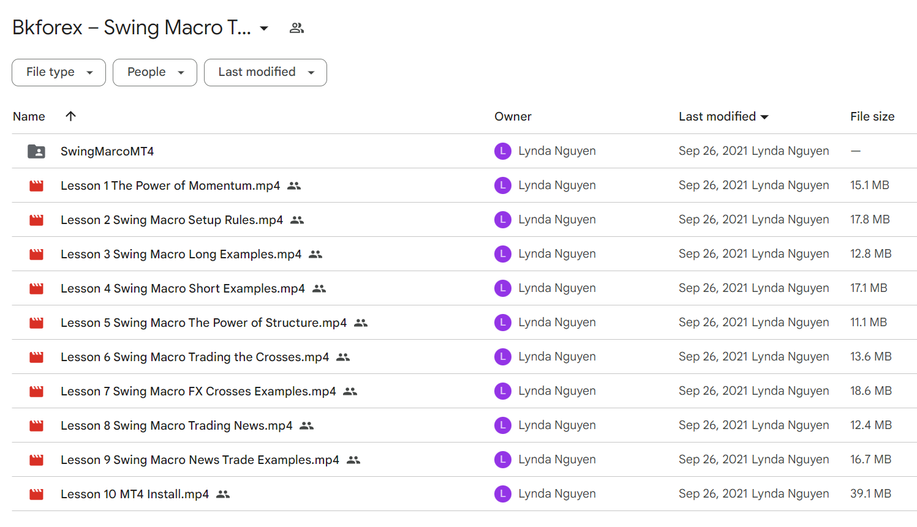Open Lesson 4 Swing Macro Short Examples.mp4
The height and width of the screenshot is (527, 917).
point(183,288)
